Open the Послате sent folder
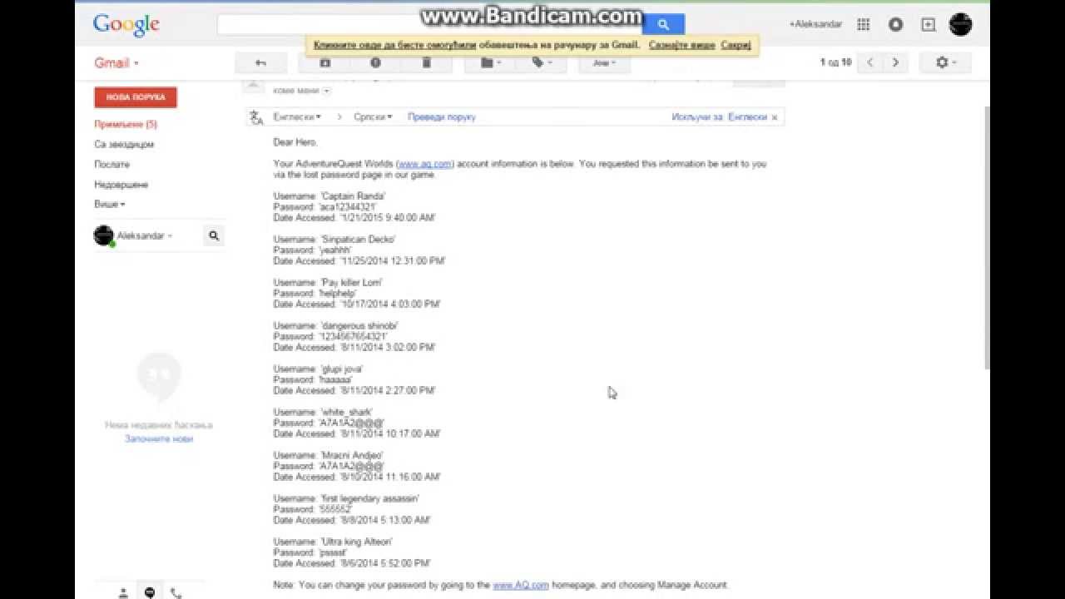Image resolution: width=1065 pixels, height=599 pixels. pyautogui.click(x=111, y=165)
